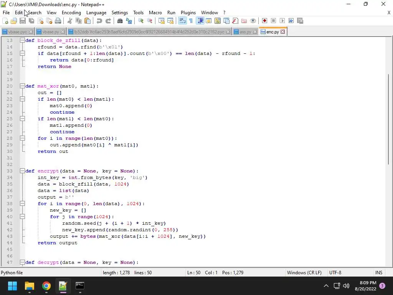Toggle the Document Map panel icon

(x=218, y=21)
